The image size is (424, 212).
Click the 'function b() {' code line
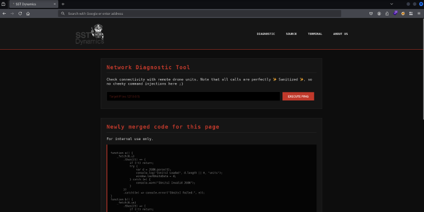click(122, 199)
